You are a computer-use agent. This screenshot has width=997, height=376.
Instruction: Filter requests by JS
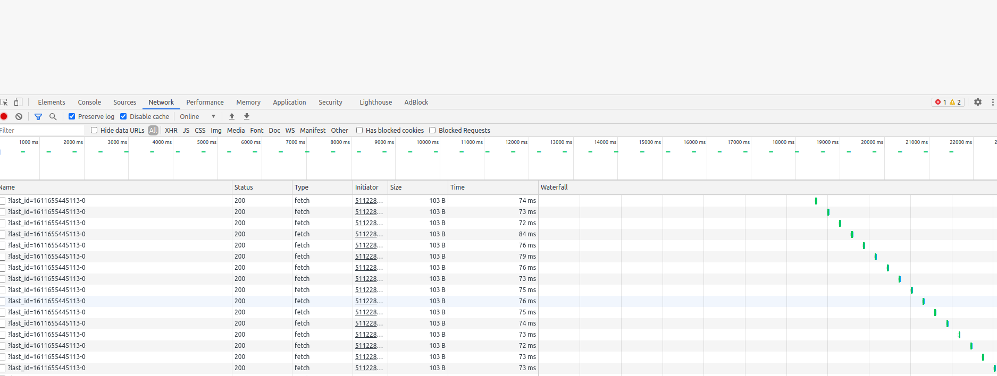pos(186,130)
